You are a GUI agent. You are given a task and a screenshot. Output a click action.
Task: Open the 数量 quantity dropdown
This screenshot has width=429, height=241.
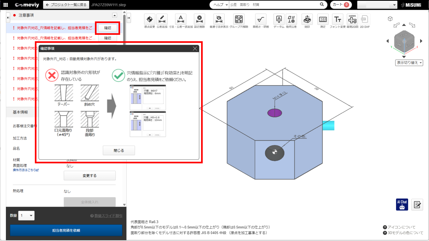pyautogui.click(x=26, y=216)
